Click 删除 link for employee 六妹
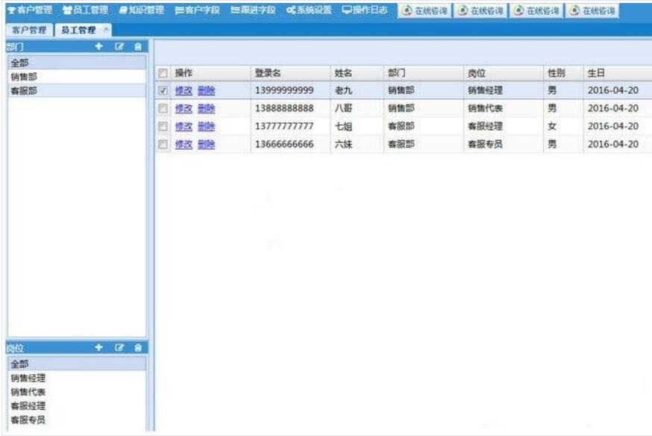This screenshot has width=652, height=436. [206, 144]
